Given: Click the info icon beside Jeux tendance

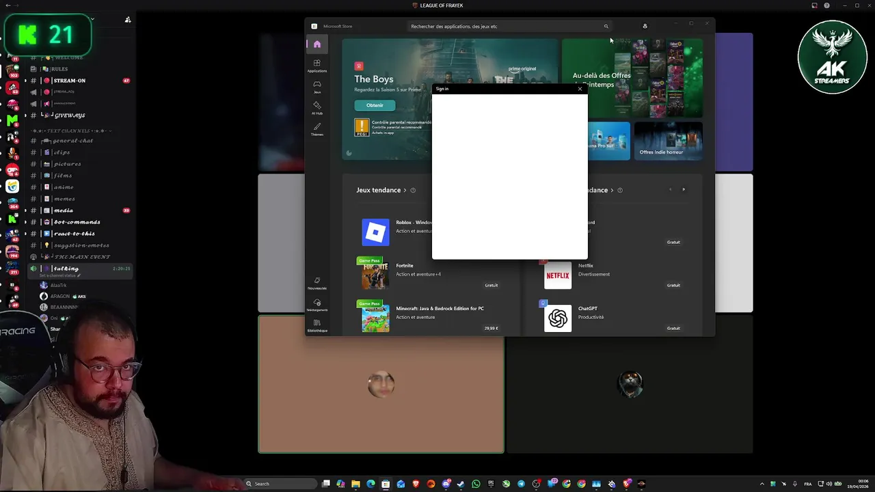Looking at the screenshot, I should pos(413,190).
